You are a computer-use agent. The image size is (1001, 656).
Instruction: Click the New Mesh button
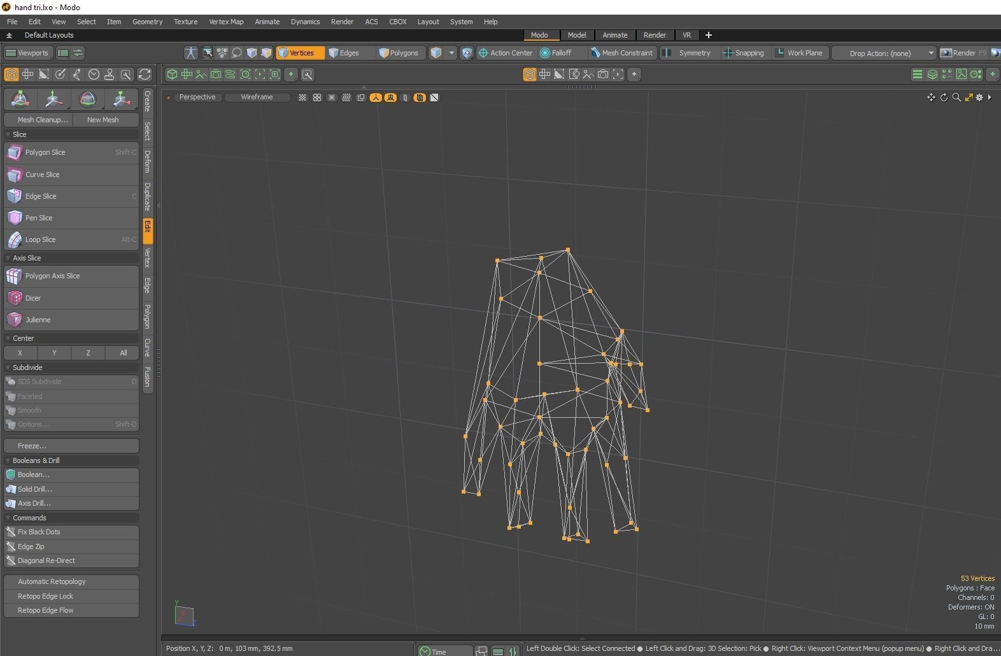[x=106, y=120]
